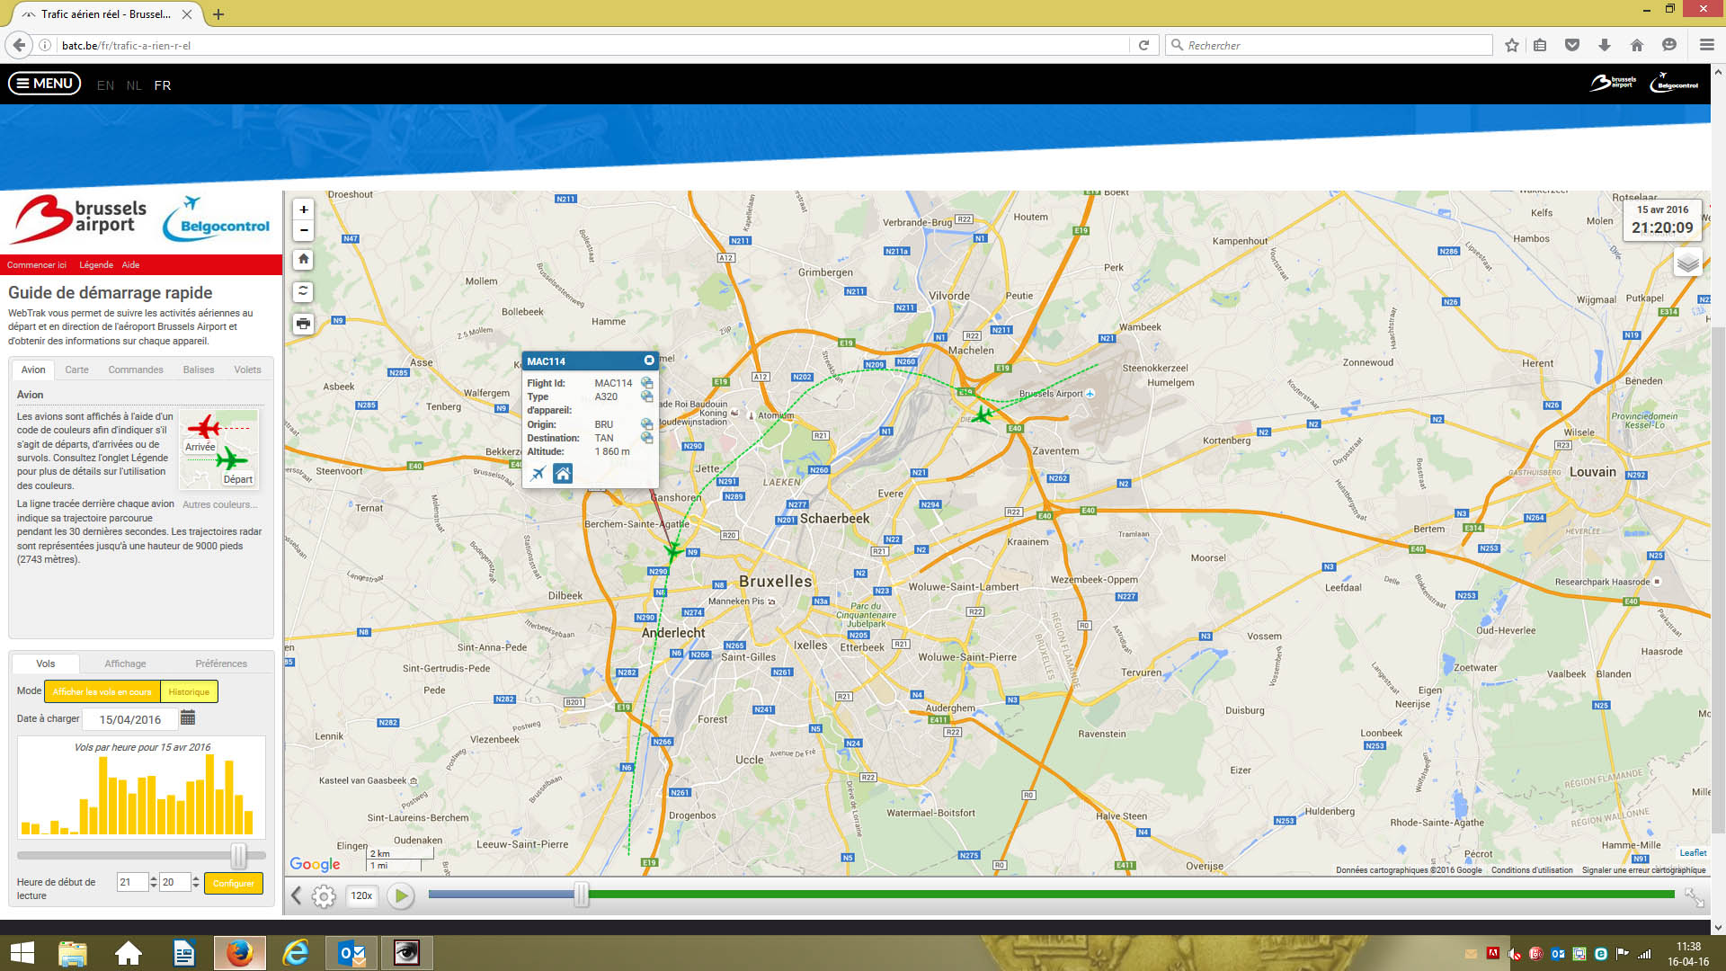Open lookup icon next to destination TAN
This screenshot has height=971, width=1726.
pyautogui.click(x=646, y=438)
